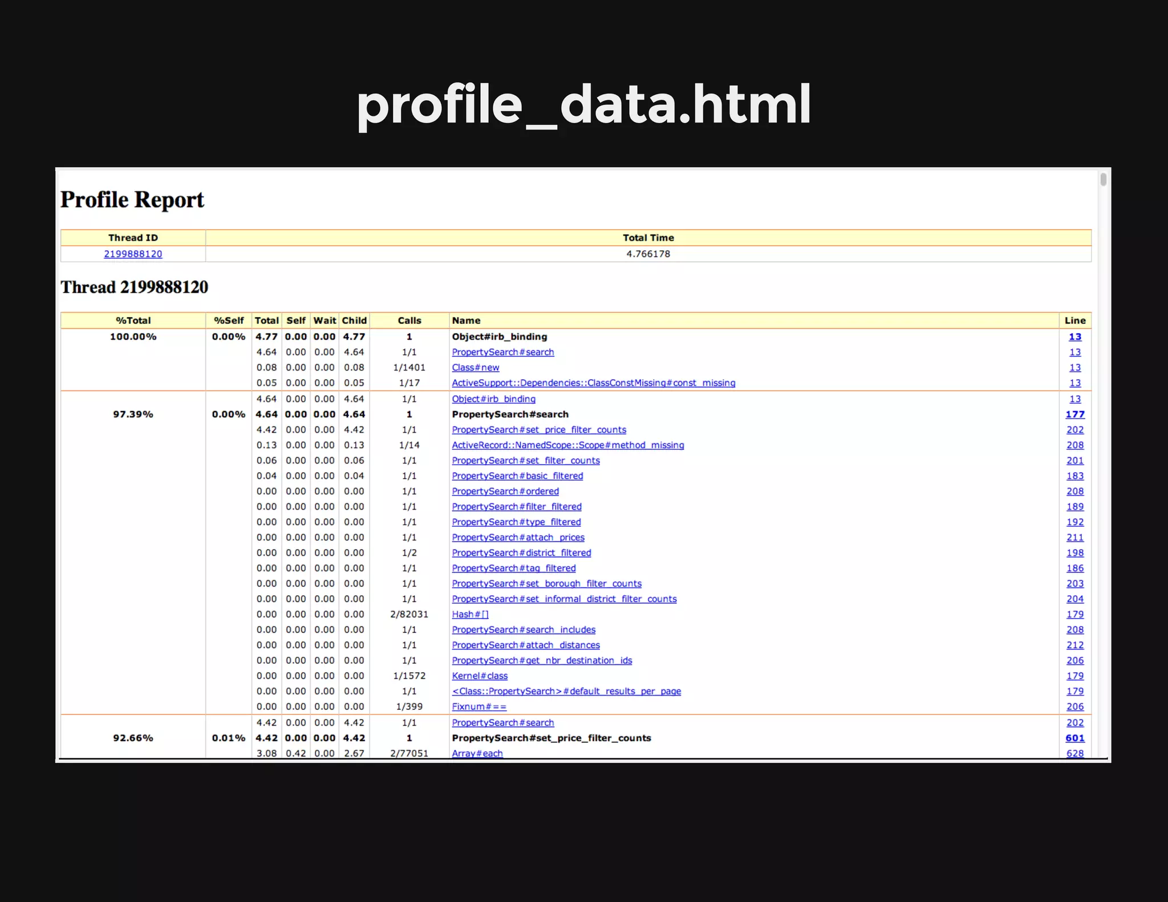This screenshot has width=1168, height=902.
Task: Click the 1/1401 calls cell for Class#new
Action: (409, 368)
